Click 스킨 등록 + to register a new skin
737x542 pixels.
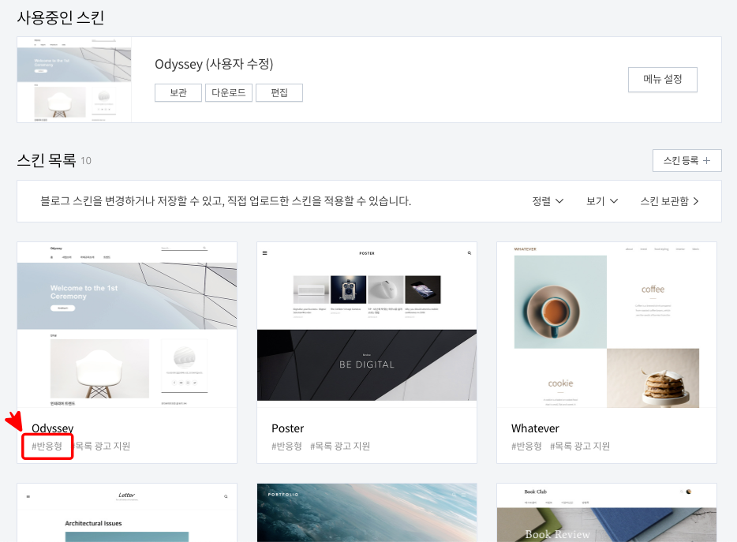(x=686, y=160)
